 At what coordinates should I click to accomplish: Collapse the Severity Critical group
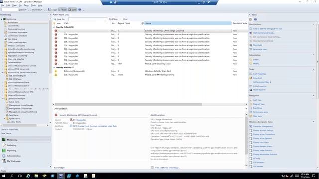(54, 27)
